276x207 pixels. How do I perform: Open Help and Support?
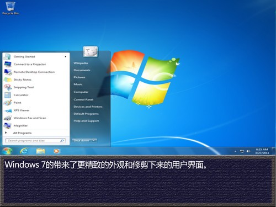tap(86, 121)
